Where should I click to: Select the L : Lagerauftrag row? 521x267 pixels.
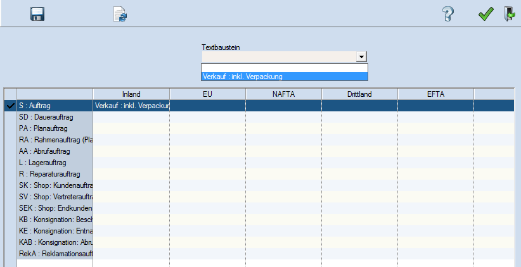click(x=55, y=163)
